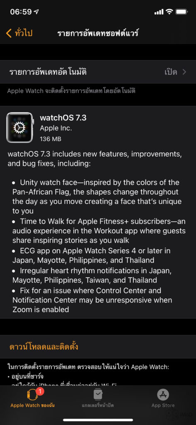
Task: Tap the home indicator bar
Action: (98, 420)
